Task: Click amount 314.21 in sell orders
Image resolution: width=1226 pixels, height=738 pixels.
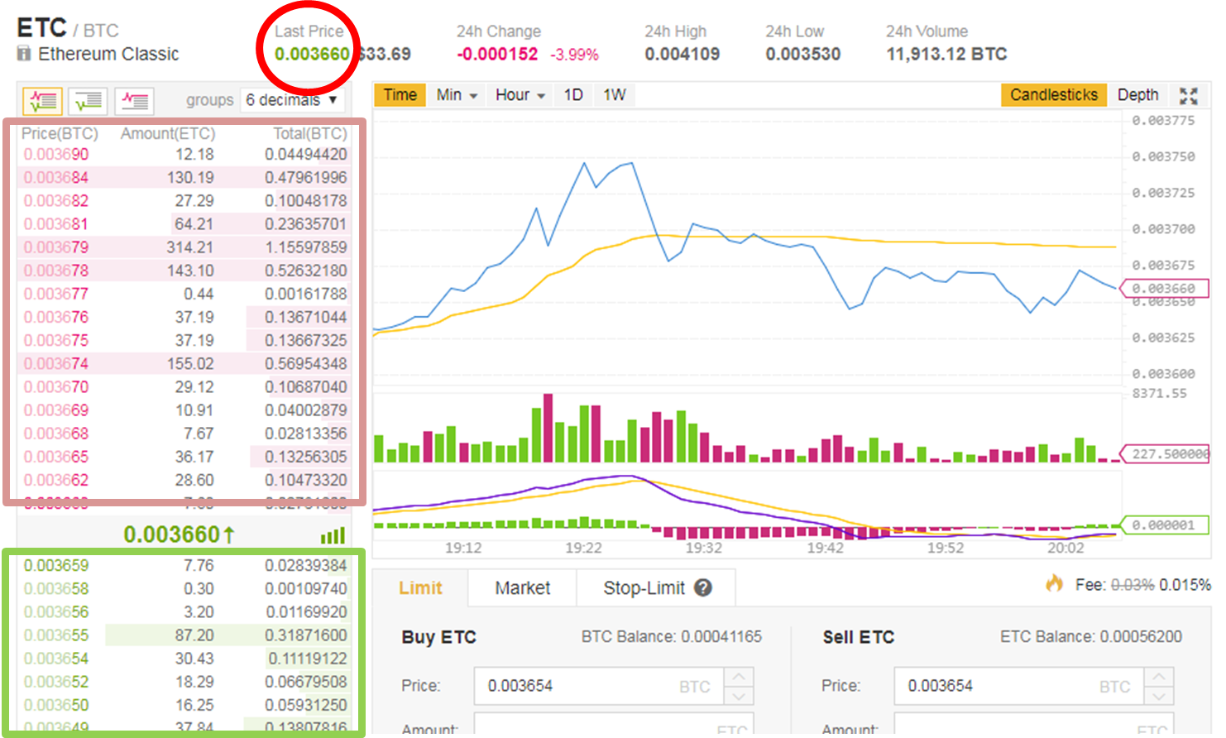Action: 189,247
